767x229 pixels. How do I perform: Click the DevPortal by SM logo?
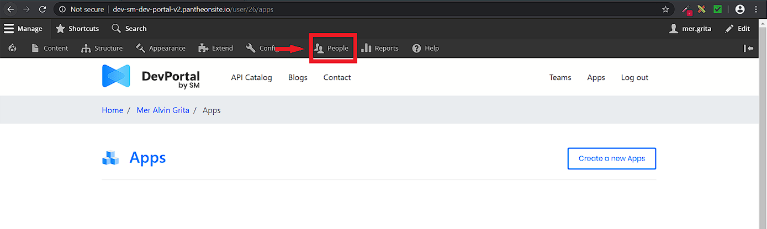click(x=151, y=77)
